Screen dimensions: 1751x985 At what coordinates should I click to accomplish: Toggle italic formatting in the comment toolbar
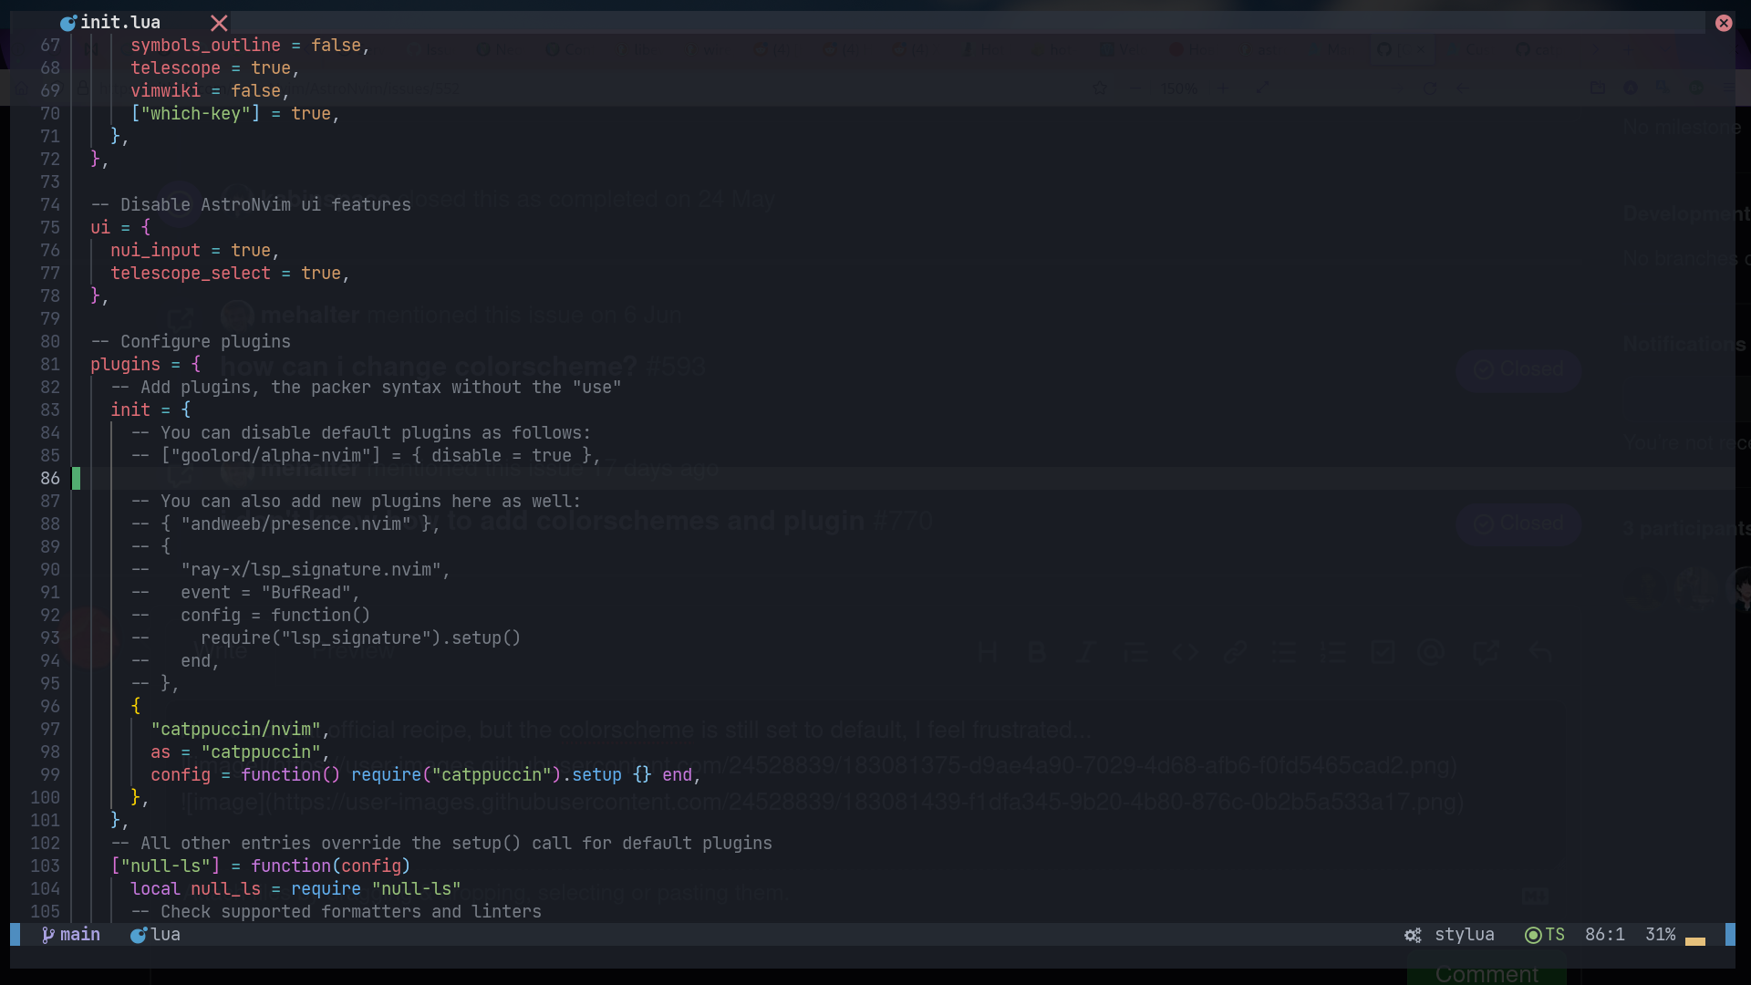pos(1087,652)
